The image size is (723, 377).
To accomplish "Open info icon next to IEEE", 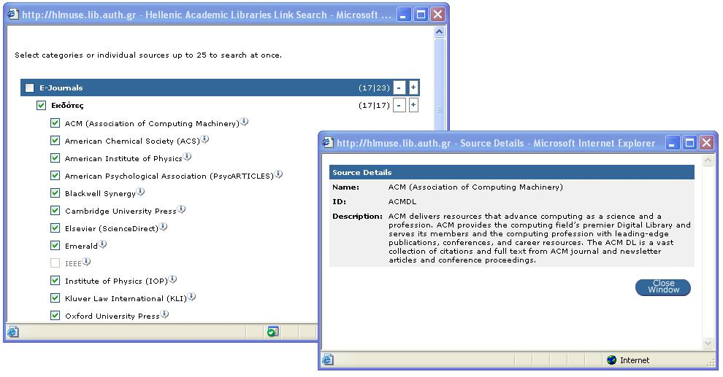I will tap(86, 262).
